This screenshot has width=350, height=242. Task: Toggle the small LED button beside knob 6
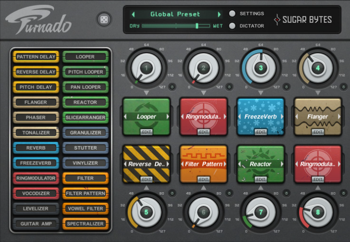click(229, 193)
